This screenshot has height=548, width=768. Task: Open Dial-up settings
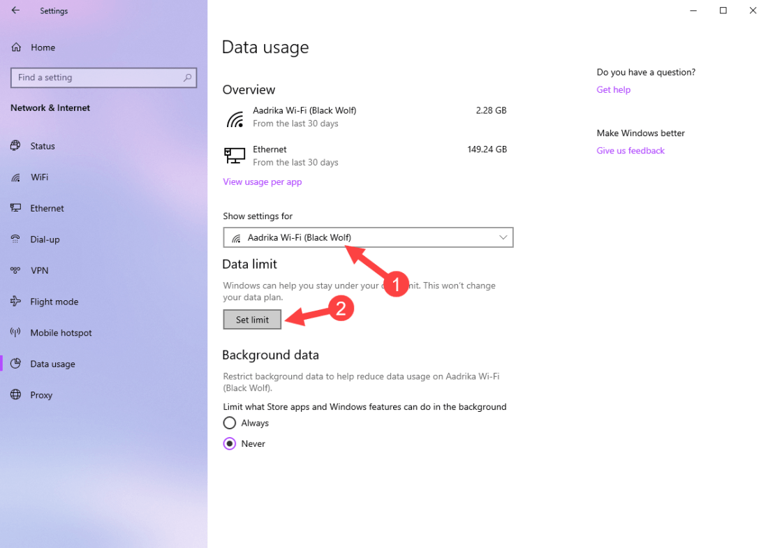(x=15, y=239)
